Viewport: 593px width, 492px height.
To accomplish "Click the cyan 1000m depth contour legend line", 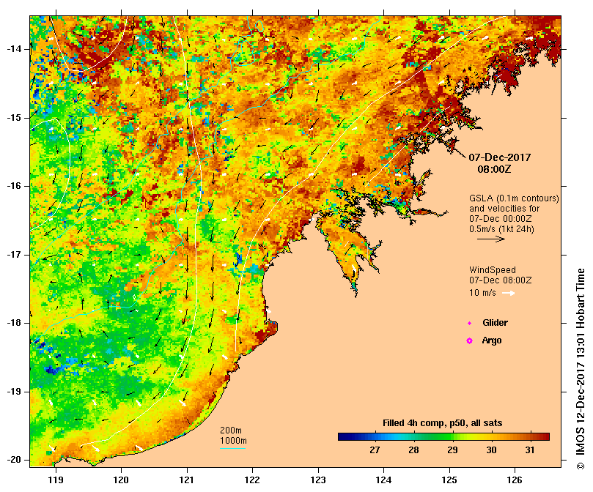I will (x=232, y=449).
